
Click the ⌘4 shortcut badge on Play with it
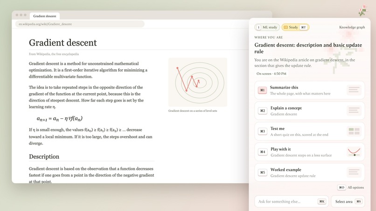click(262, 152)
